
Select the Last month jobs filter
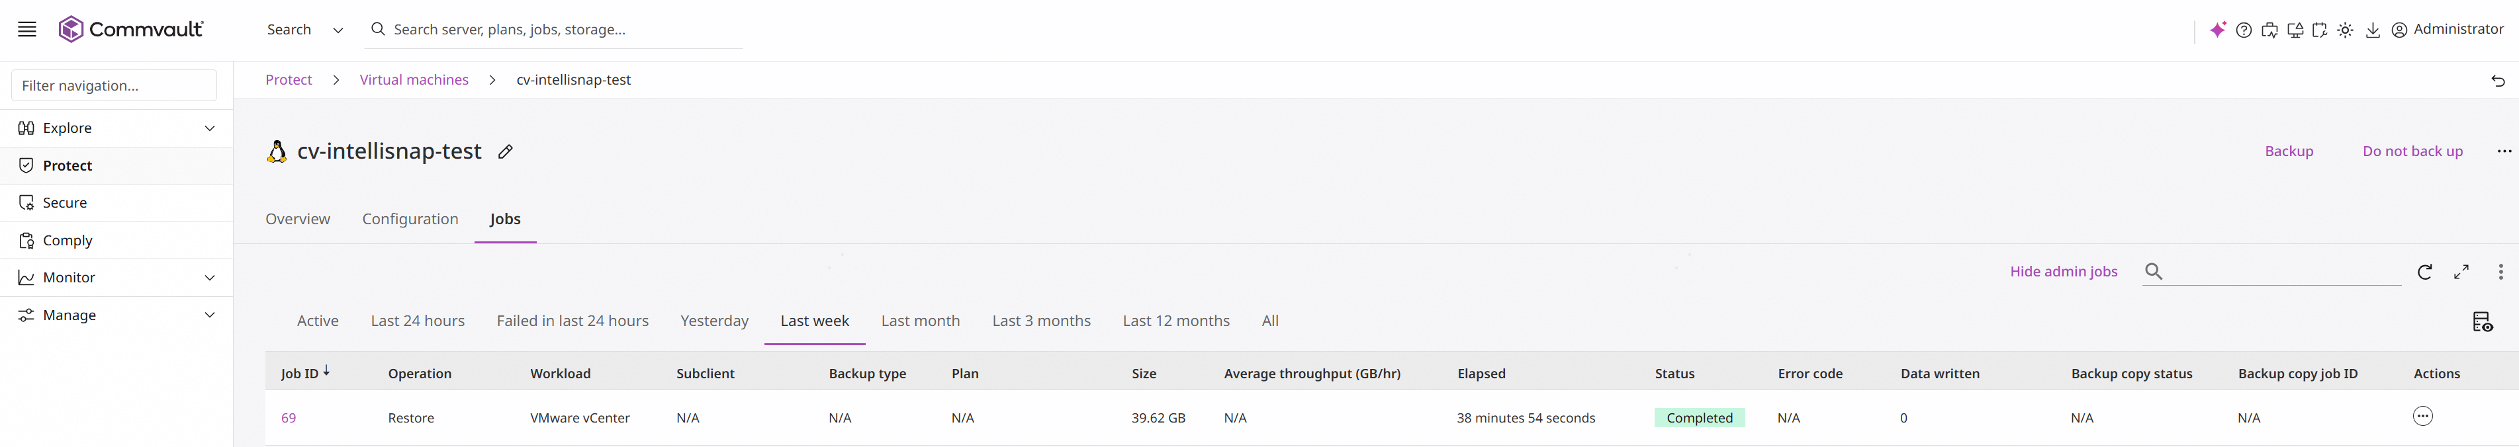[920, 321]
